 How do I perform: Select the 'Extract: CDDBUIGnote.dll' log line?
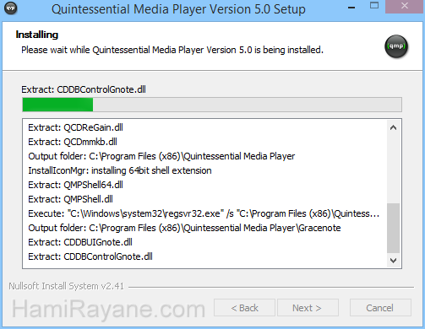80,242
